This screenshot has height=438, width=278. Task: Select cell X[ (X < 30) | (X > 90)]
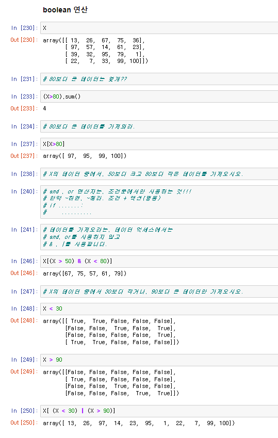pos(159,411)
